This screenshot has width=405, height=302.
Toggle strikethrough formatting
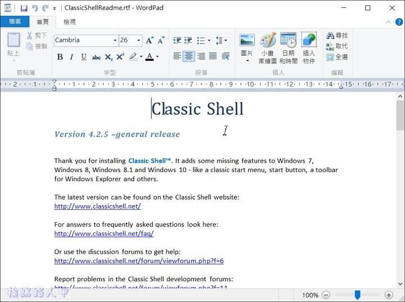click(96, 57)
